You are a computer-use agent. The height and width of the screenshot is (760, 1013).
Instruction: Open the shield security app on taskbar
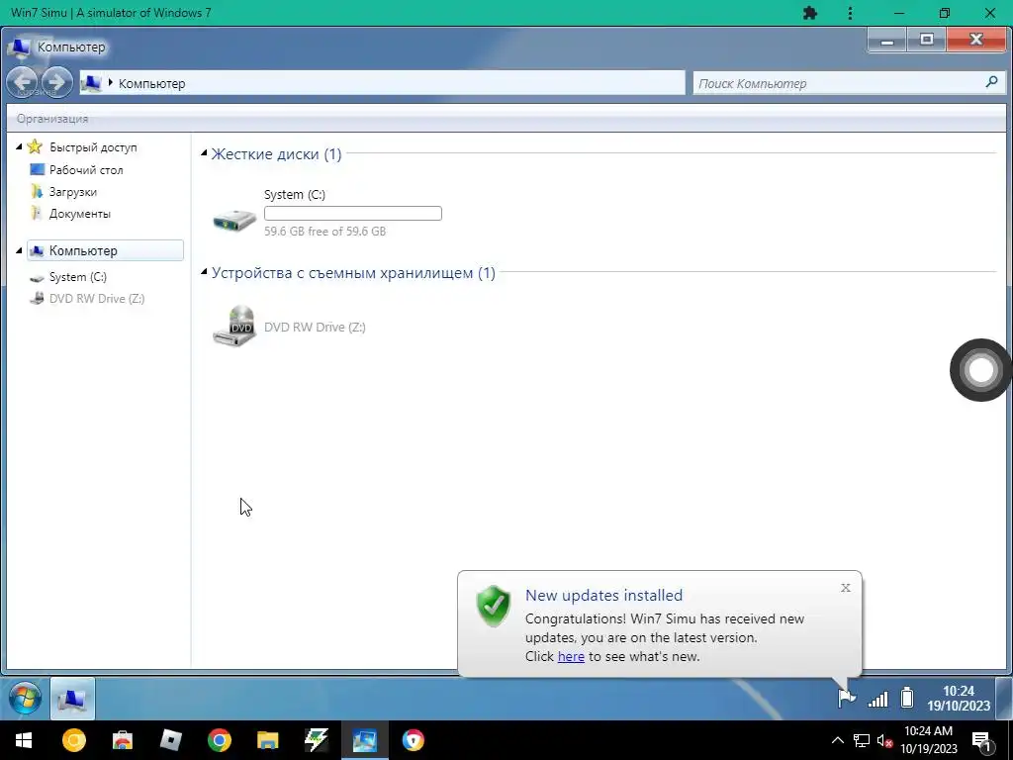coord(414,740)
